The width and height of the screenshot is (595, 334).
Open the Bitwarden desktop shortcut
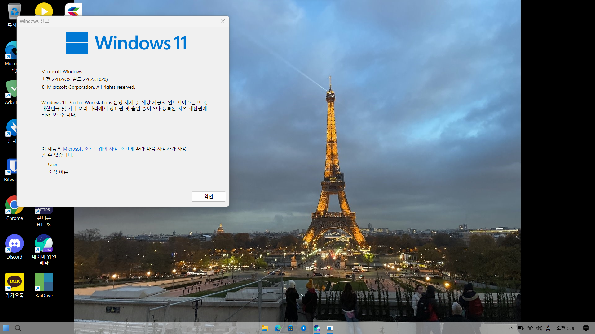(11, 170)
